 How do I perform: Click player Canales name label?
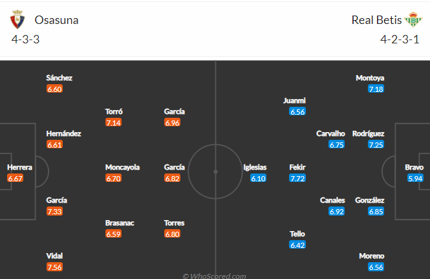332,200
